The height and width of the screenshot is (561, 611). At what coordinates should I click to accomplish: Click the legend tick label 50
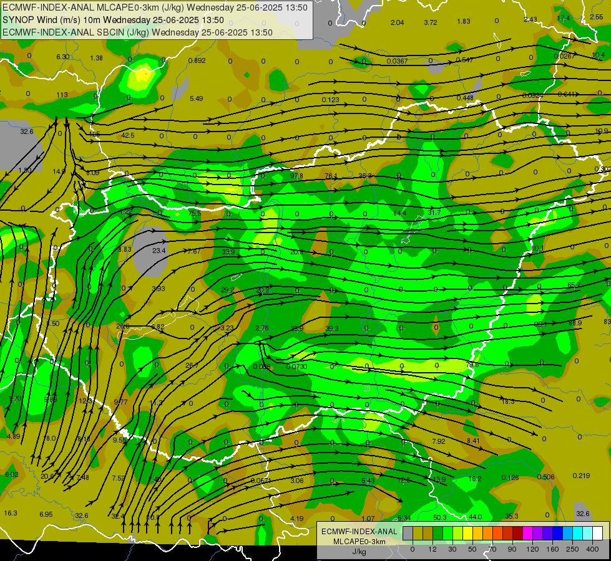coord(472,549)
